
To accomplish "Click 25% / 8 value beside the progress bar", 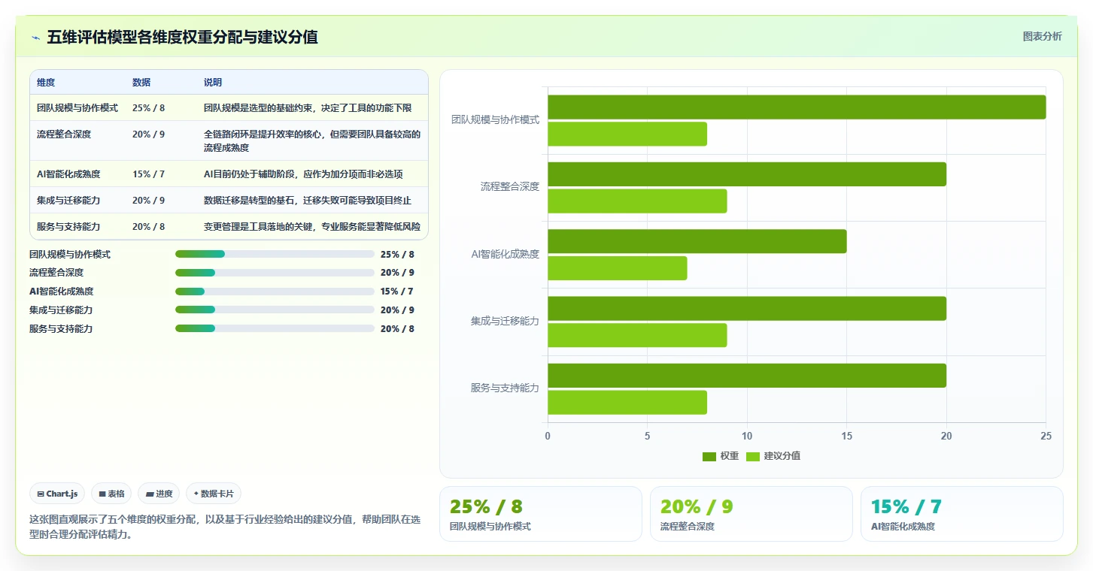I will (397, 254).
